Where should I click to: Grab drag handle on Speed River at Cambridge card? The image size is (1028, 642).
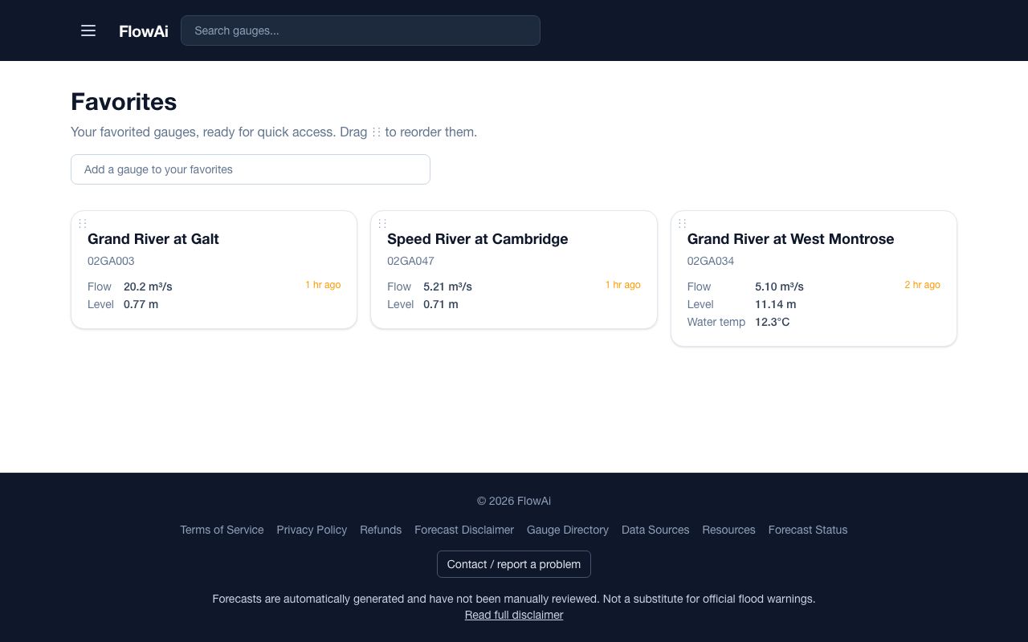point(382,223)
